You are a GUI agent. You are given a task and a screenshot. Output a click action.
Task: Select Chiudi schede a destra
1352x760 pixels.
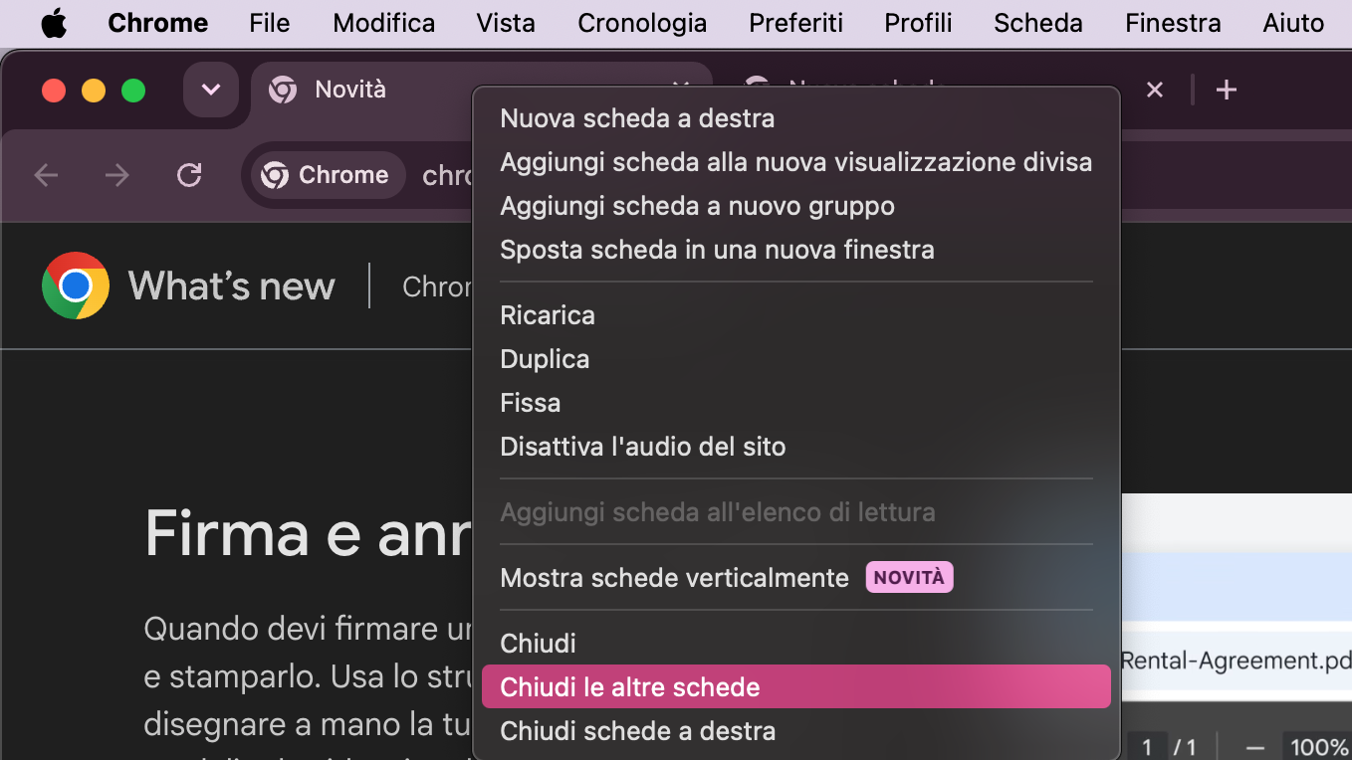point(796,731)
